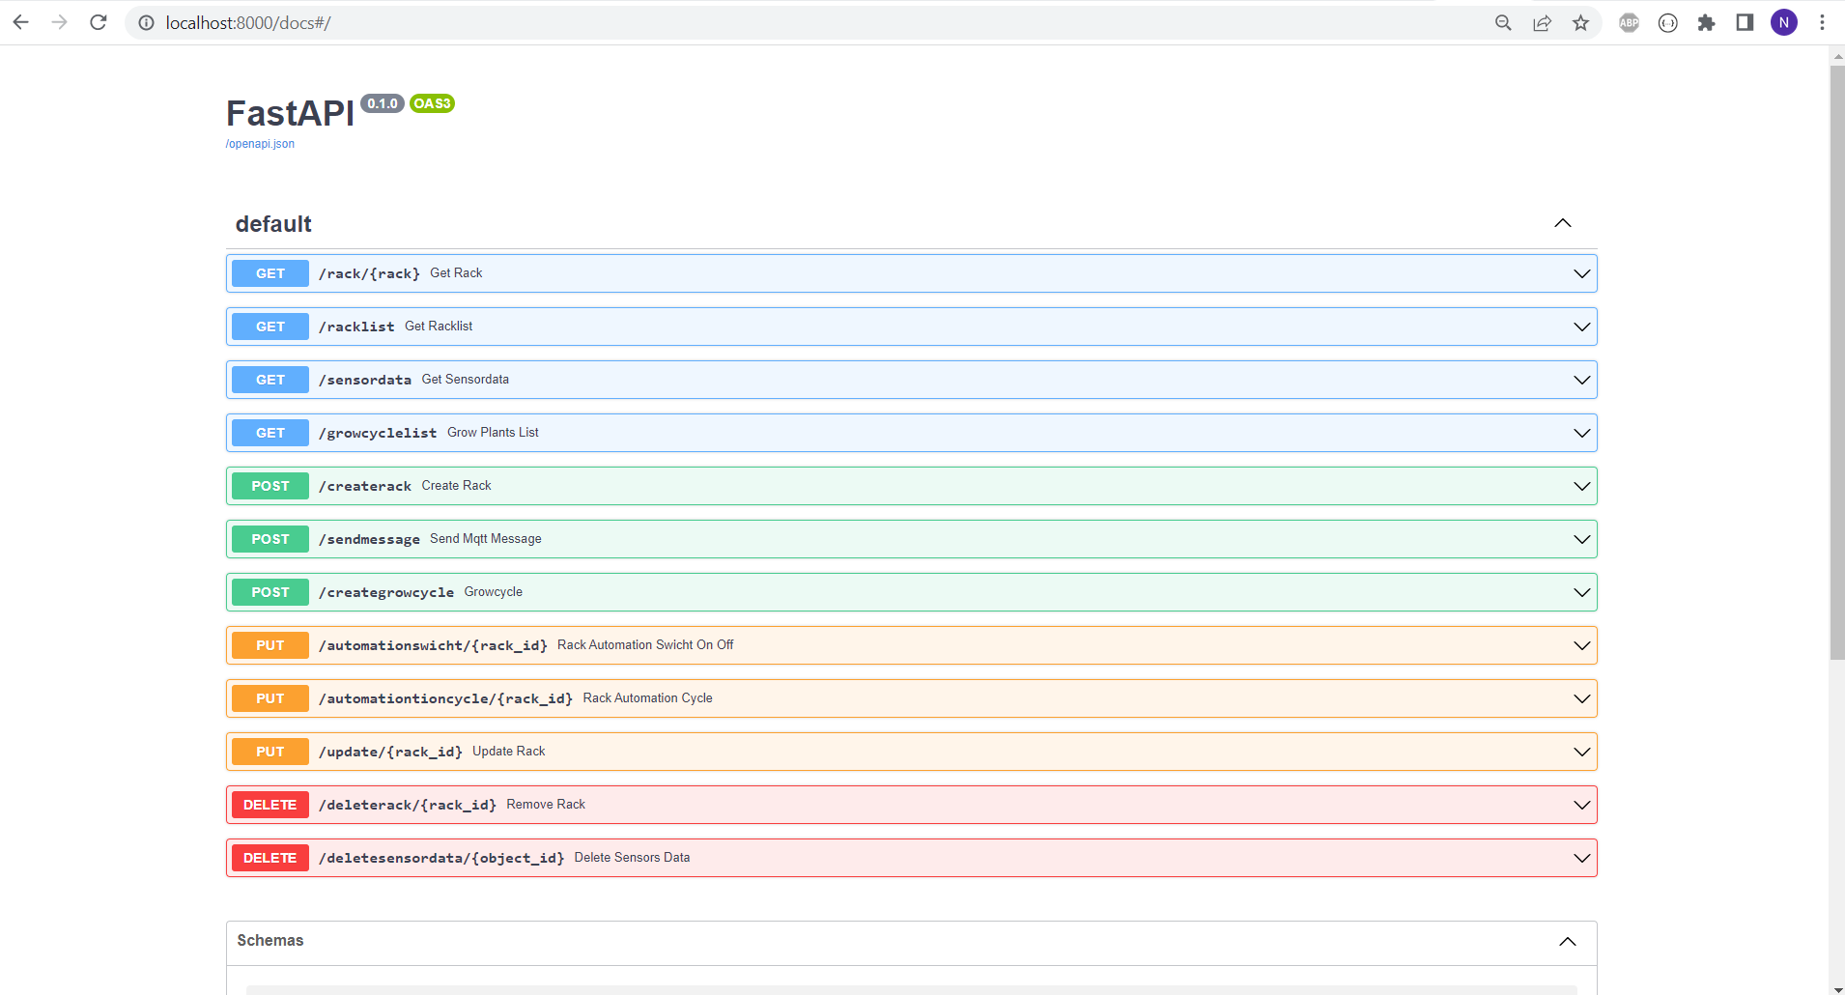Click the share page icon
The image size is (1845, 995).
tap(1542, 22)
